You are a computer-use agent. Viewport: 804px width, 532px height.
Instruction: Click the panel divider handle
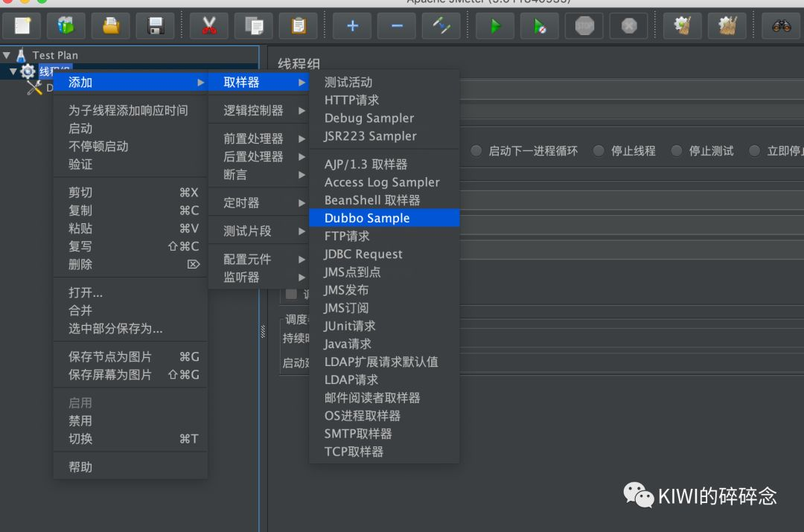click(x=263, y=332)
